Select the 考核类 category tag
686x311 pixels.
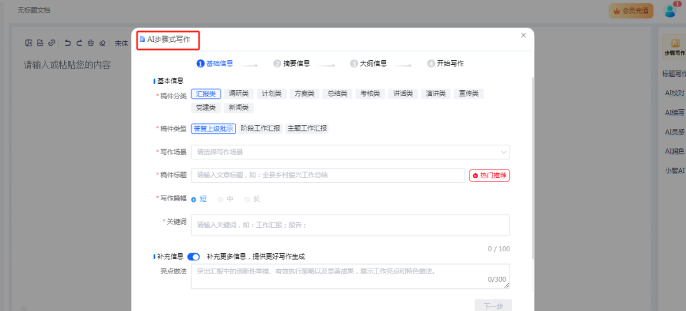coord(370,93)
